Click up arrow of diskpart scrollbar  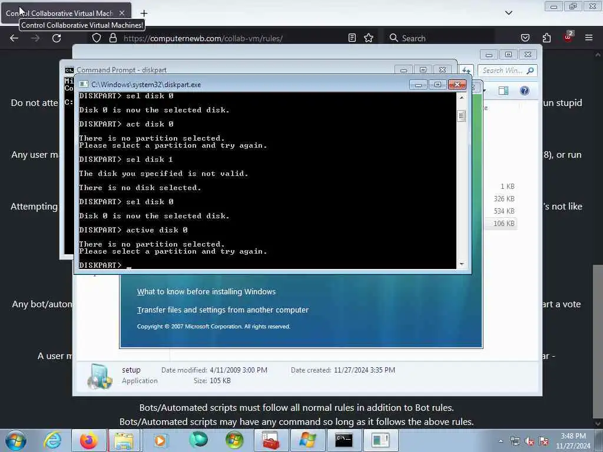click(x=462, y=98)
